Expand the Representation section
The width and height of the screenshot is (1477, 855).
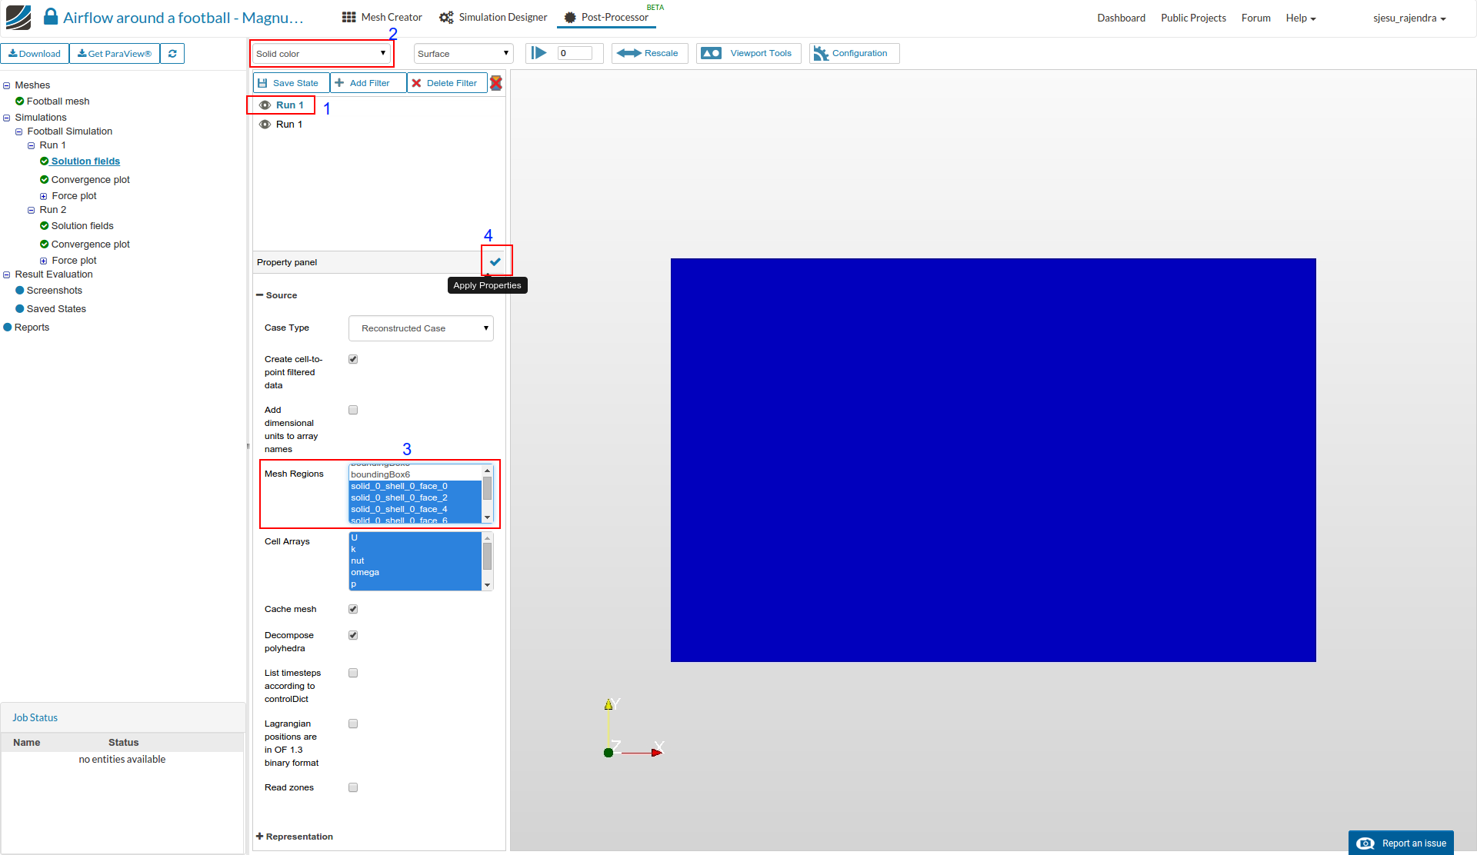pos(295,837)
